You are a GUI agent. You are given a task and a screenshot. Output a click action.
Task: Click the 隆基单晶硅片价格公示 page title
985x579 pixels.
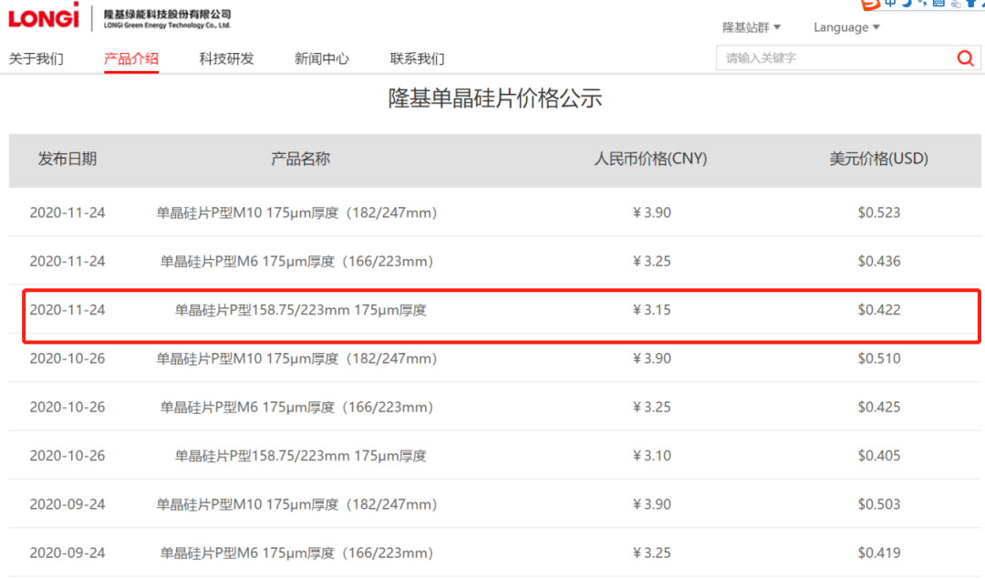(495, 98)
